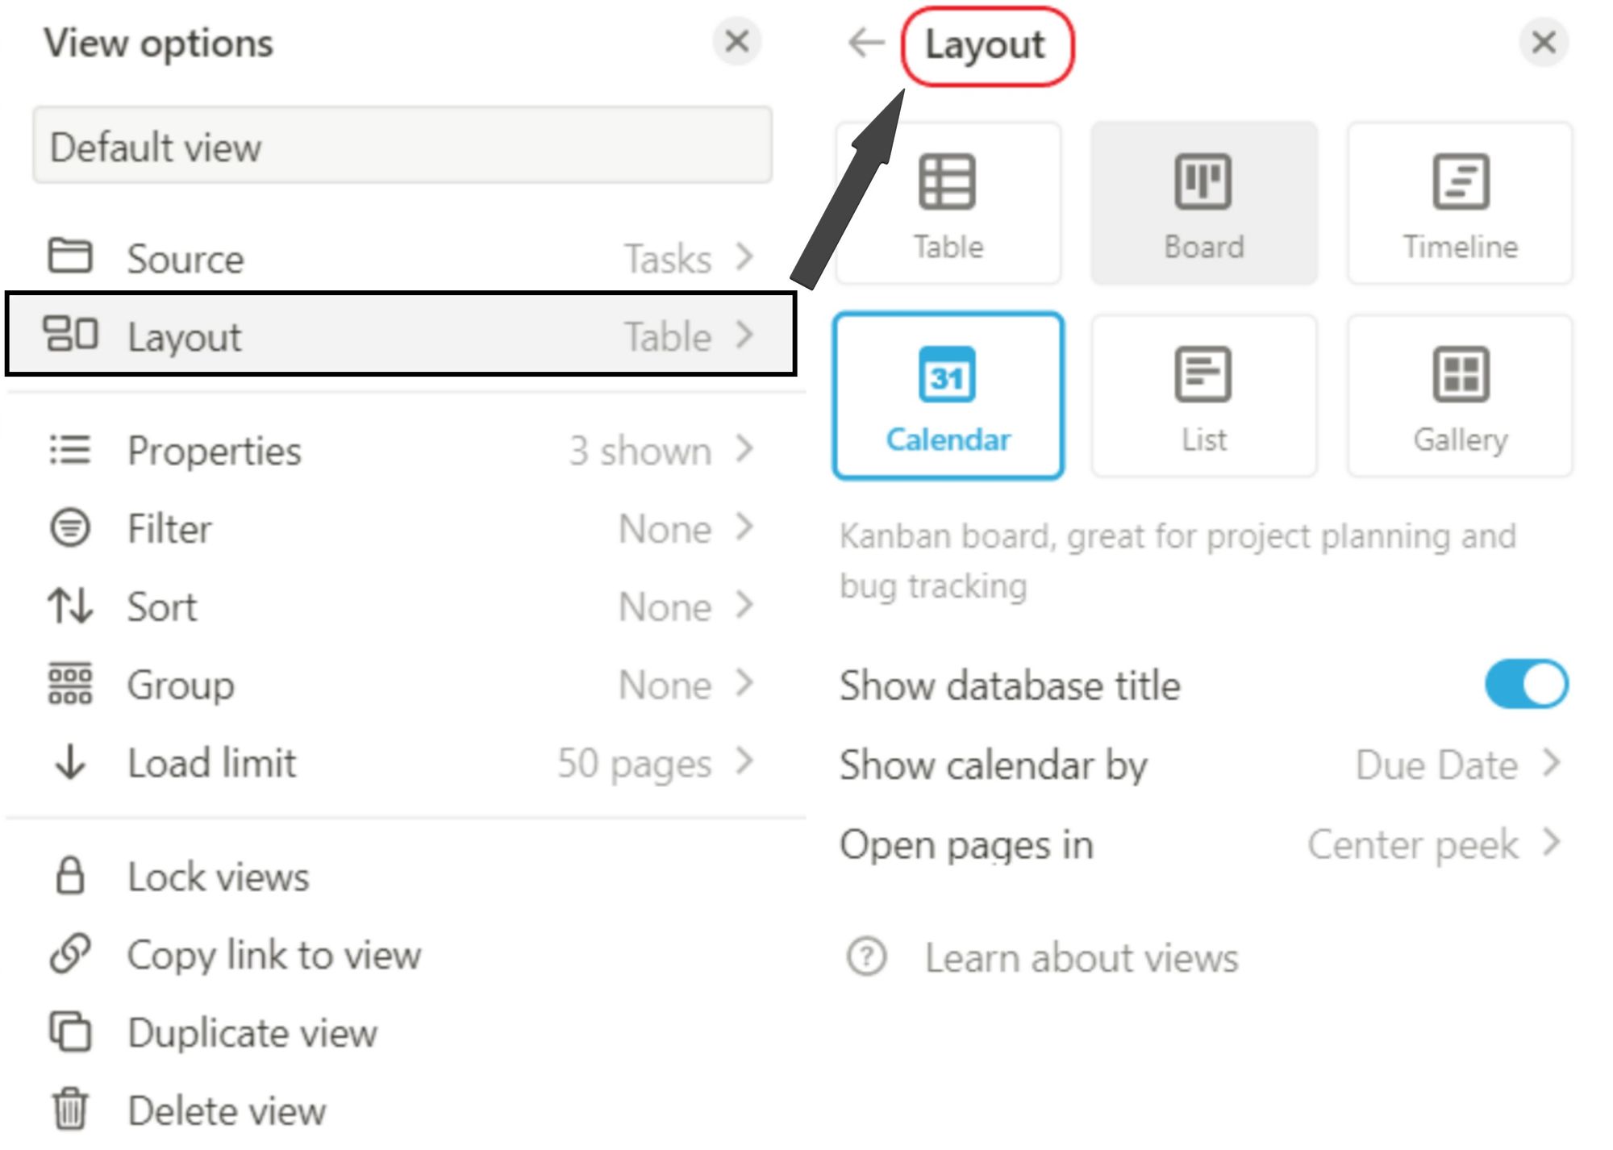This screenshot has height=1150, width=1613.
Task: Select the Table layout icon
Action: click(x=947, y=181)
